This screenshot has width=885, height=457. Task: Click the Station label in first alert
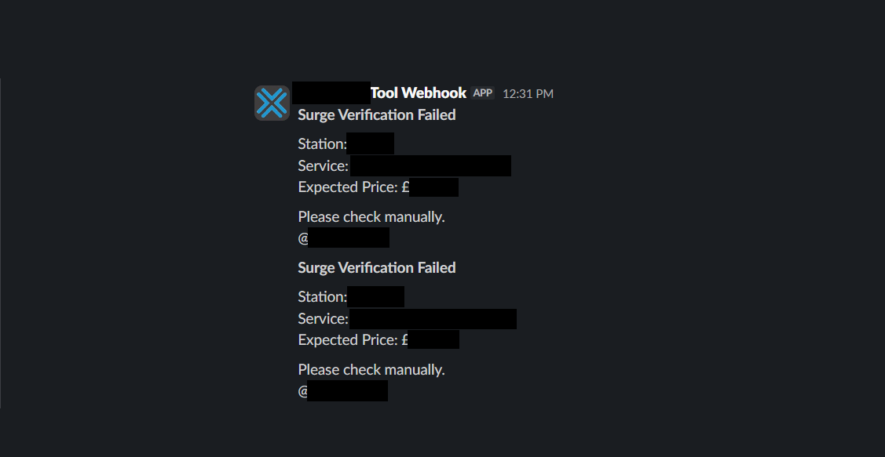pyautogui.click(x=322, y=144)
